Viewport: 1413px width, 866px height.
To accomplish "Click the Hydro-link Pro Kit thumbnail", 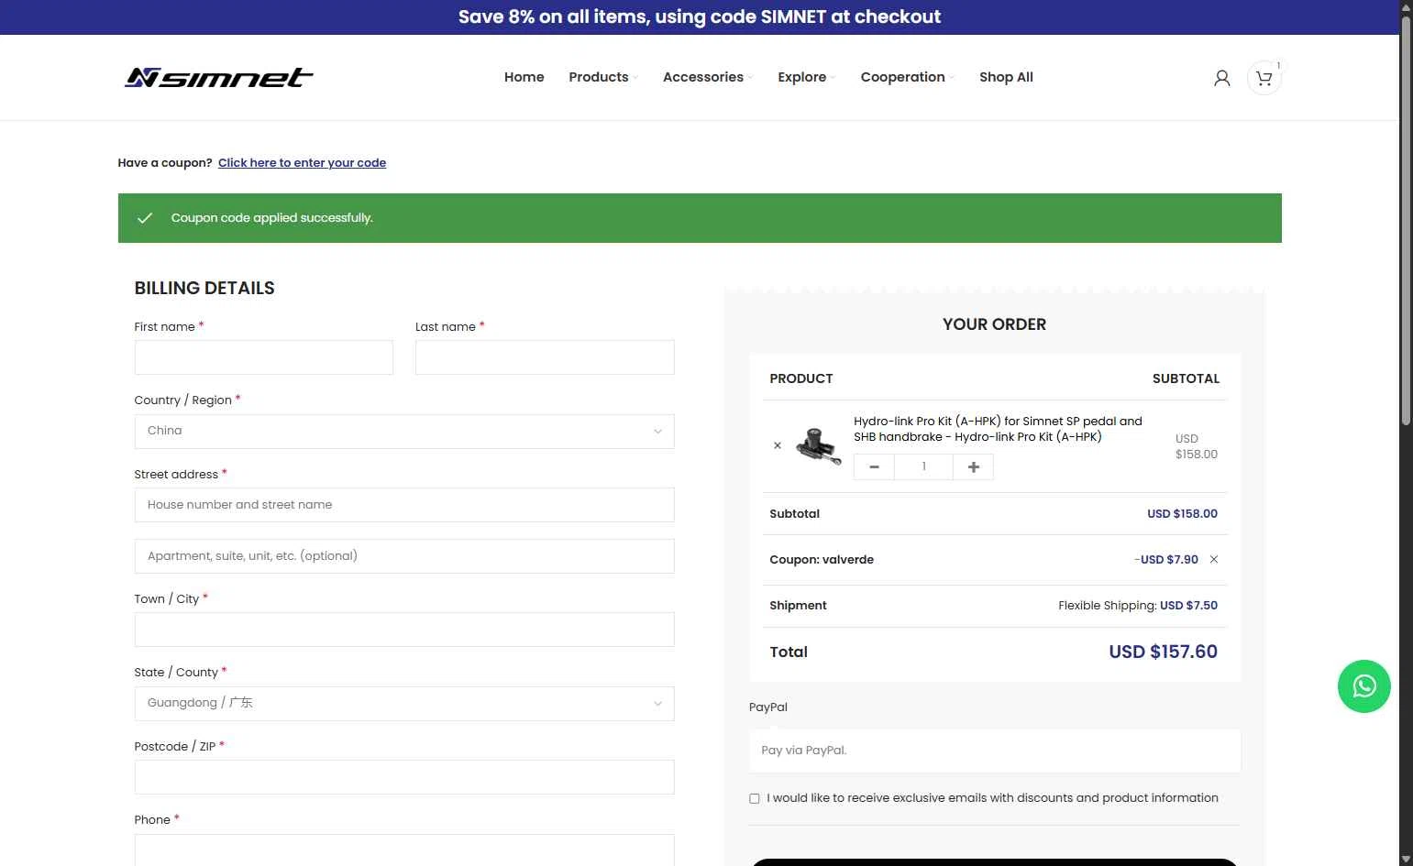I will click(818, 446).
